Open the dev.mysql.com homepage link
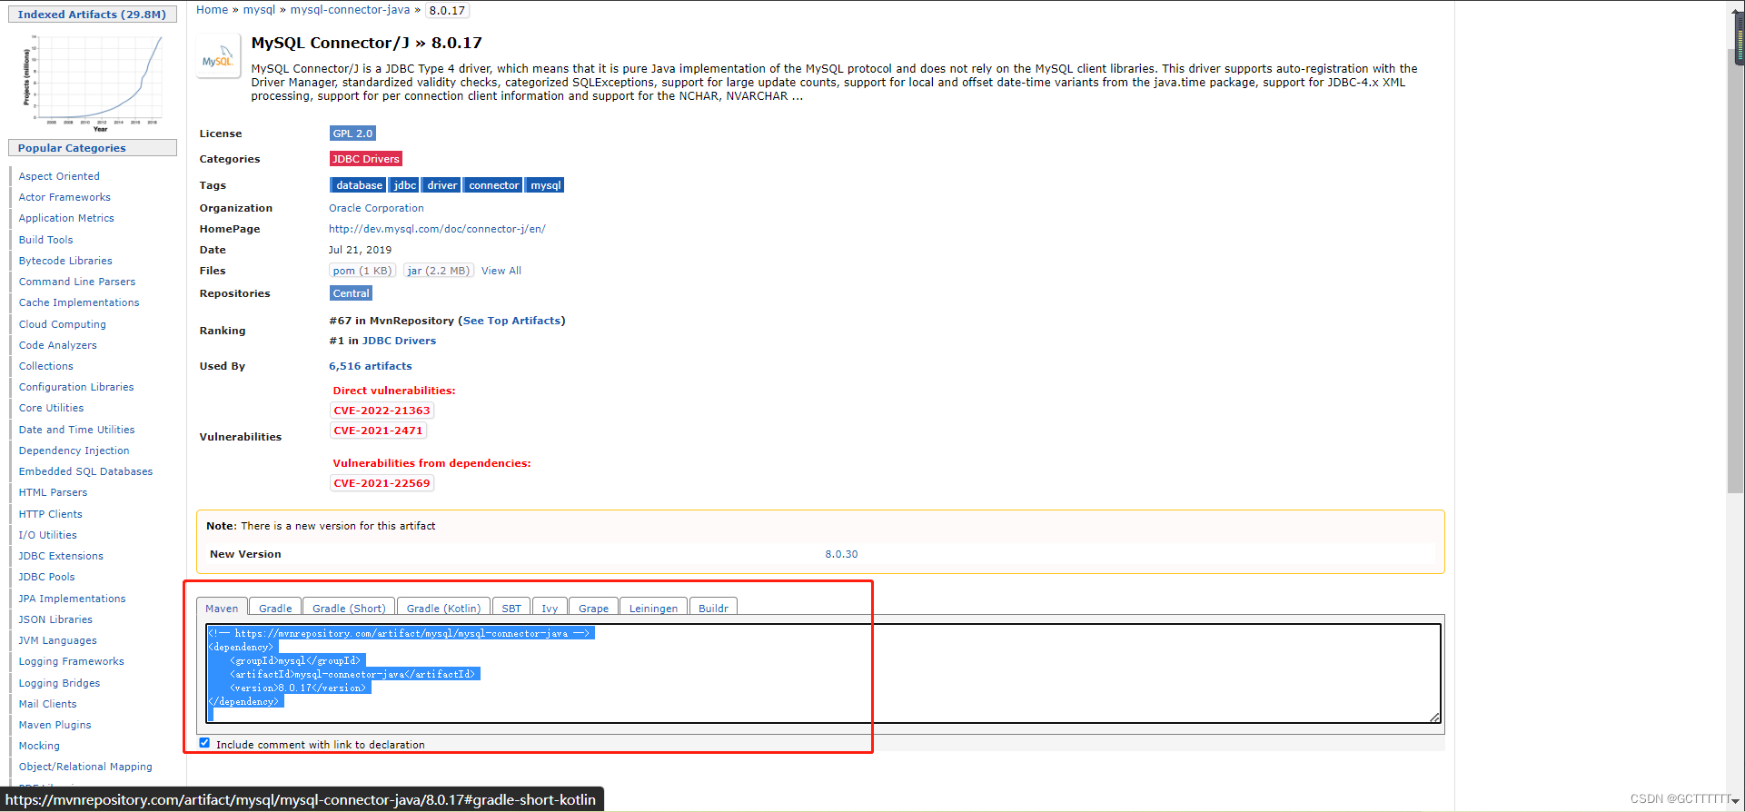The height and width of the screenshot is (812, 1745). 437,229
